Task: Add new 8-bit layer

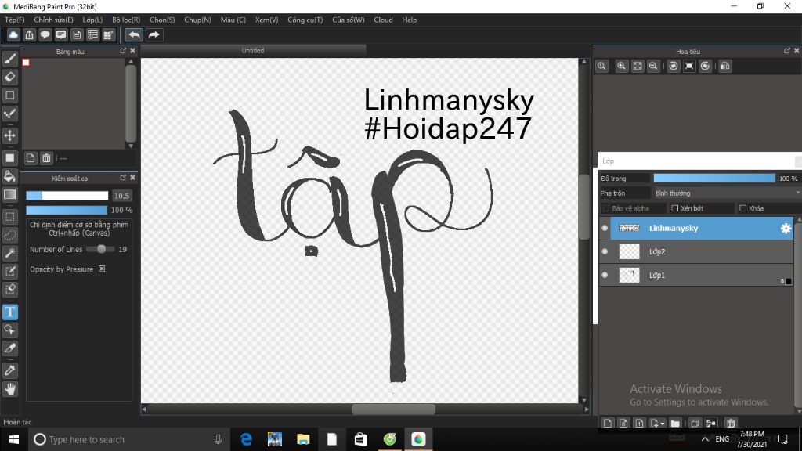Action: pyautogui.click(x=623, y=423)
